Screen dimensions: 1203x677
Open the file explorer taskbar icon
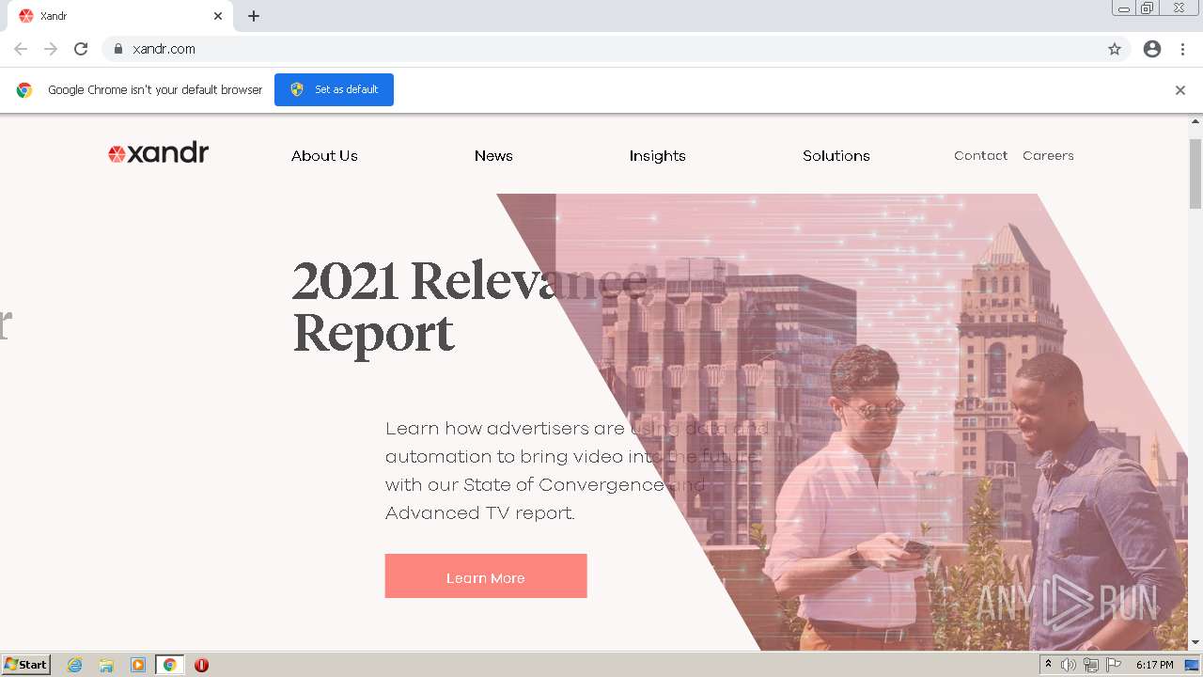coord(106,665)
